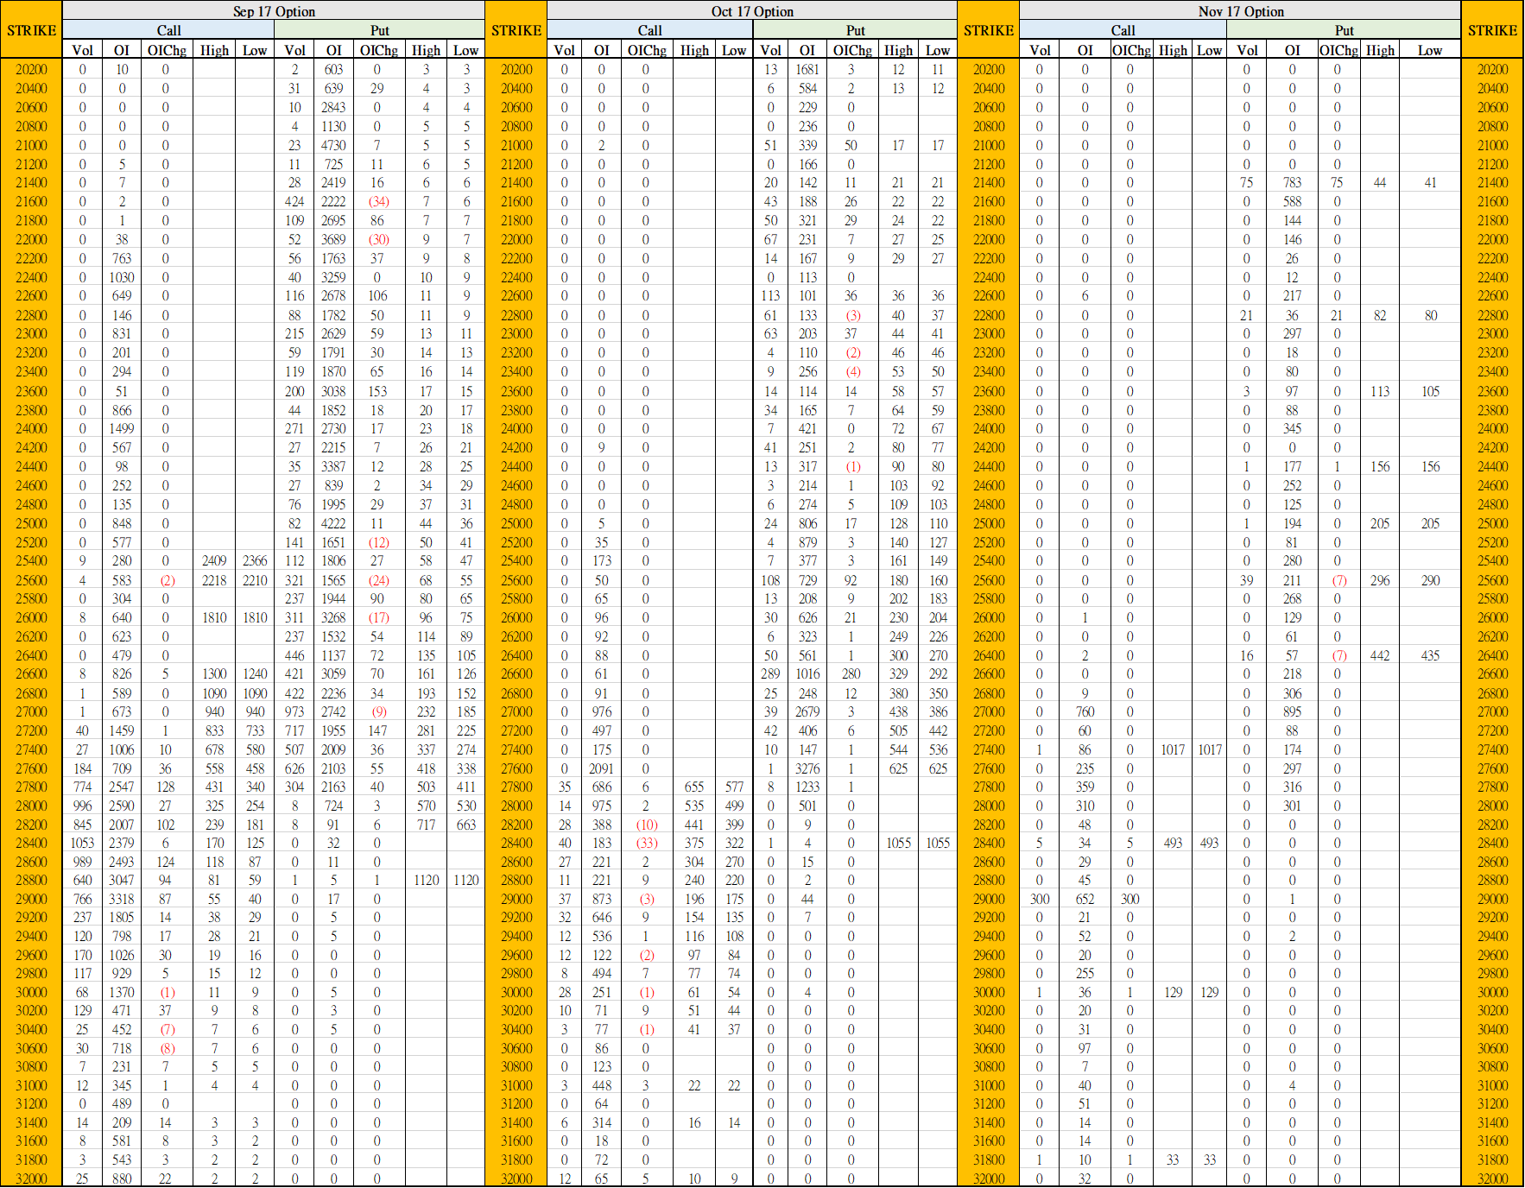Click the Oct 17 Option header cell
Screen dimensions: 1525x1188
752,11
